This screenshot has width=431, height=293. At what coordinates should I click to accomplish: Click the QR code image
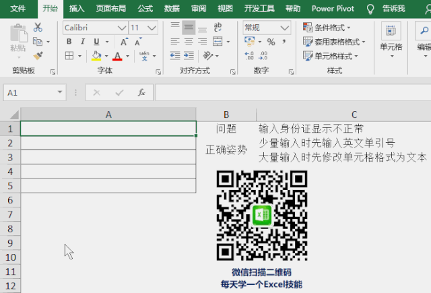[262, 216]
